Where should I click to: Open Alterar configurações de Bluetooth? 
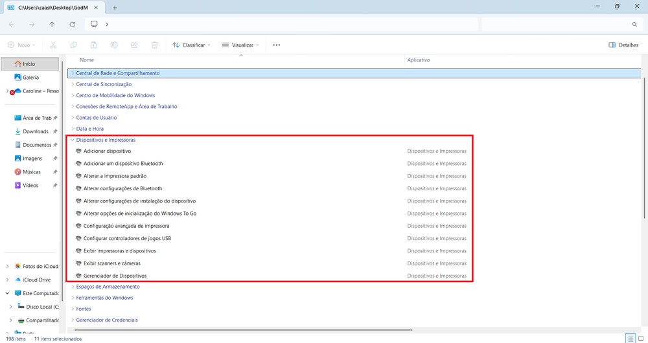[122, 188]
